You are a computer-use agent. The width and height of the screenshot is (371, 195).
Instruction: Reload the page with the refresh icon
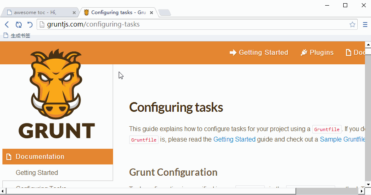tap(19, 25)
